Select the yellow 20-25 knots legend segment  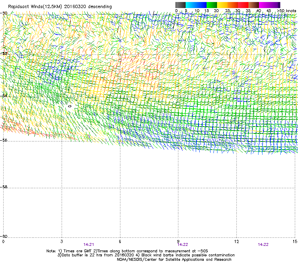(x=222, y=5)
